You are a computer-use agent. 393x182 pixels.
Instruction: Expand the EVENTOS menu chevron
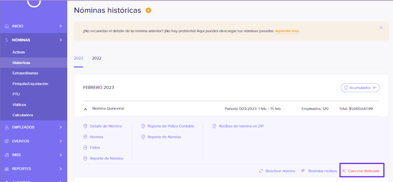coord(61,141)
